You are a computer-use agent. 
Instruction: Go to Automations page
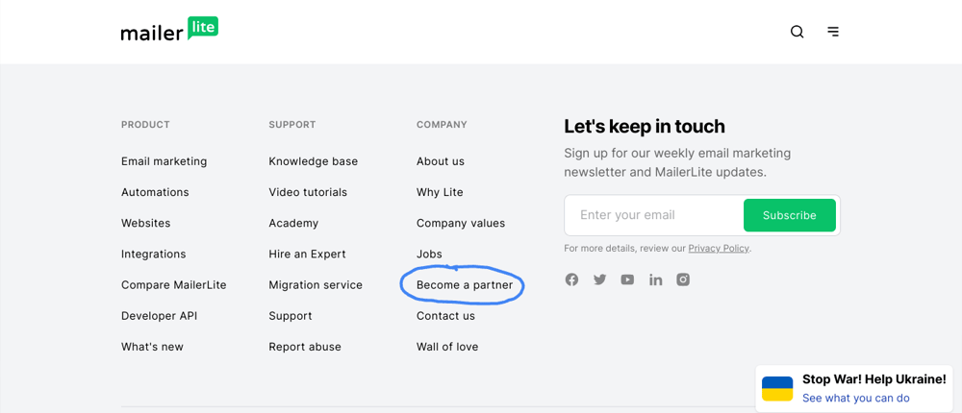click(155, 192)
